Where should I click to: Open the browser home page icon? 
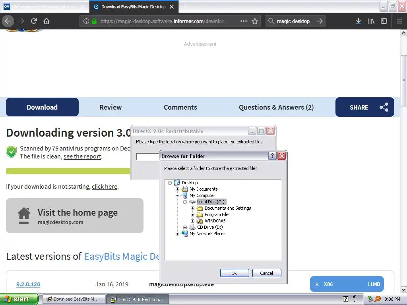[x=47, y=21]
